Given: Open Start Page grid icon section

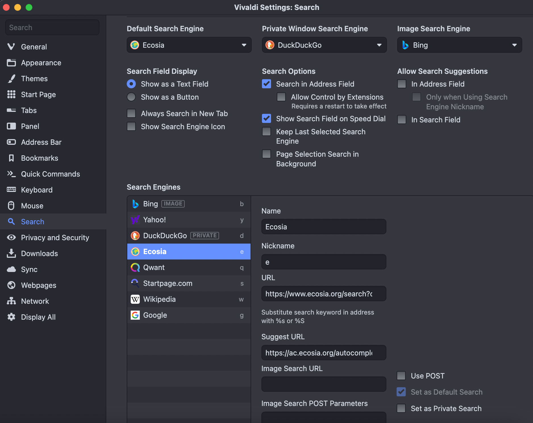Looking at the screenshot, I should 11,95.
